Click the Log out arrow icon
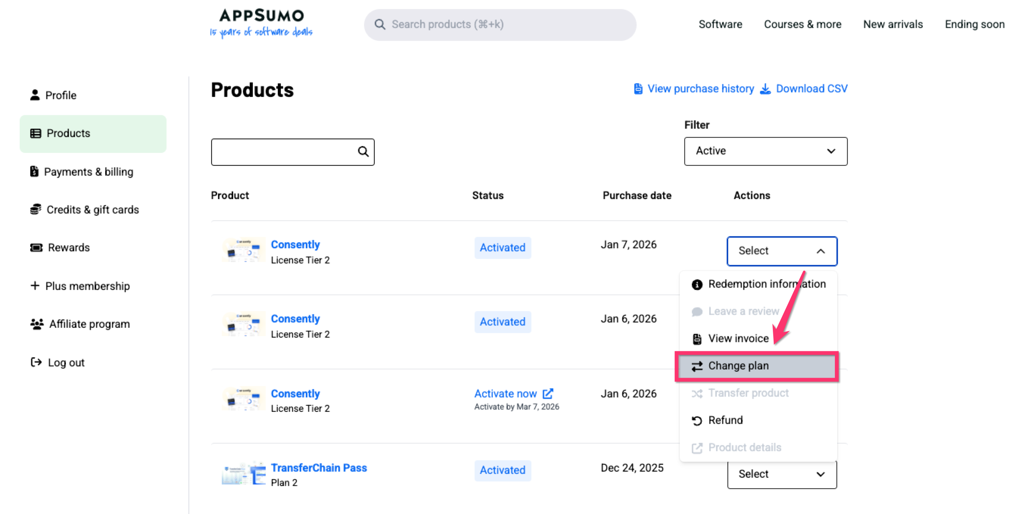 click(36, 362)
